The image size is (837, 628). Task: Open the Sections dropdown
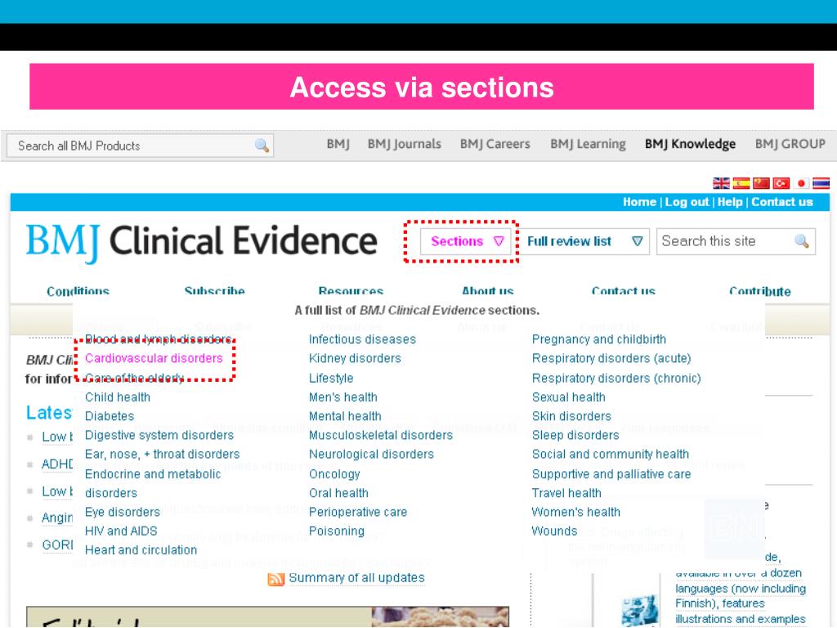tap(465, 241)
